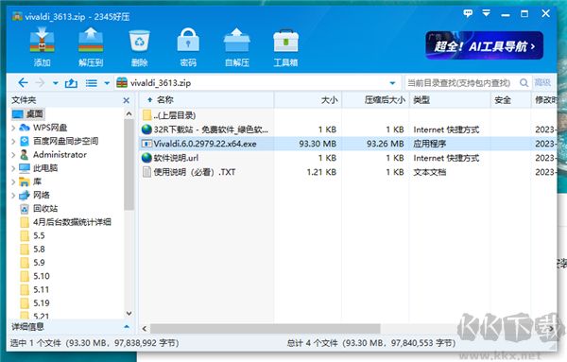Screen dimensions: 567x362
Task: Click the magnifier search icon
Action: click(x=524, y=83)
